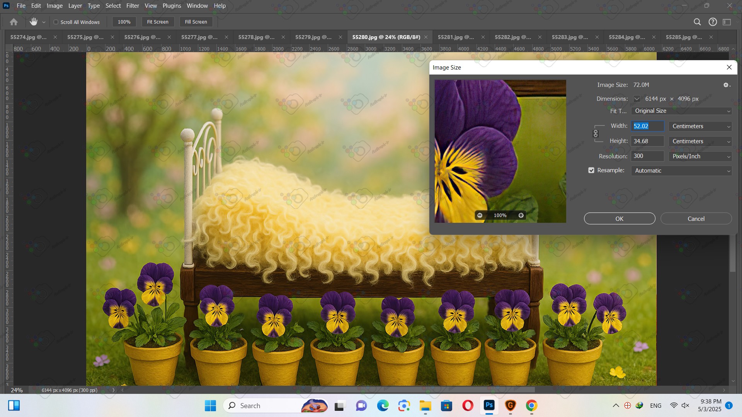Open Microsoft Store from taskbar
Screen dimensions: 742x417
446,405
